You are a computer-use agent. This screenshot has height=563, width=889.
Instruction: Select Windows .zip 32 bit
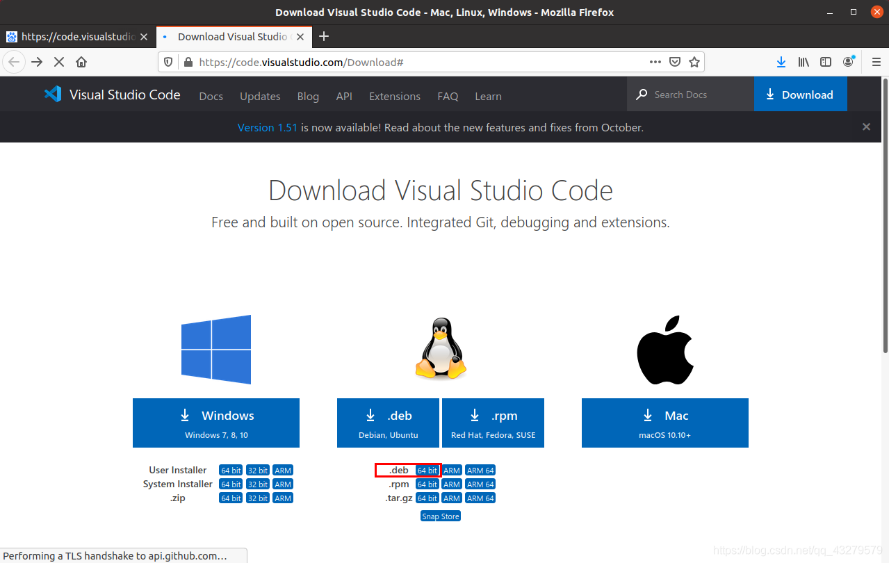[258, 498]
